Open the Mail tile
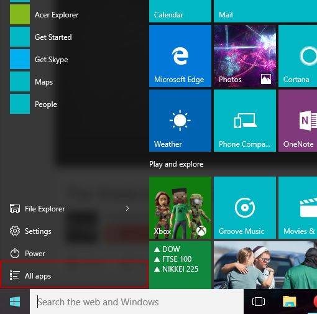 (x=265, y=11)
